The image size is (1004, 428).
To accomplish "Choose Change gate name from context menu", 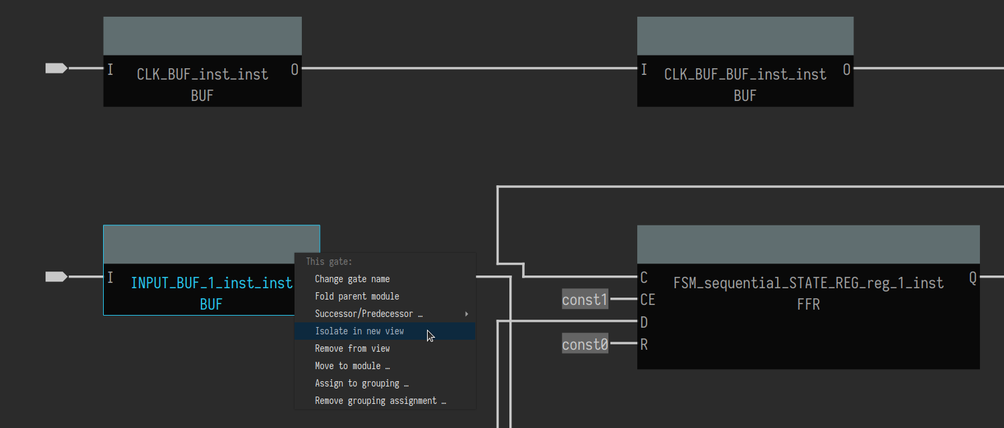I will (352, 279).
